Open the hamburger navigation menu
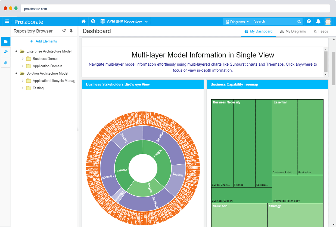This screenshot has height=227, width=336. click(x=7, y=21)
